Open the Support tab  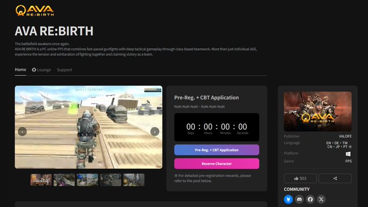(x=64, y=70)
